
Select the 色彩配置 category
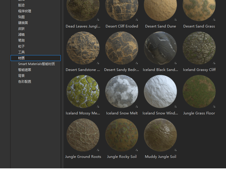24,81
